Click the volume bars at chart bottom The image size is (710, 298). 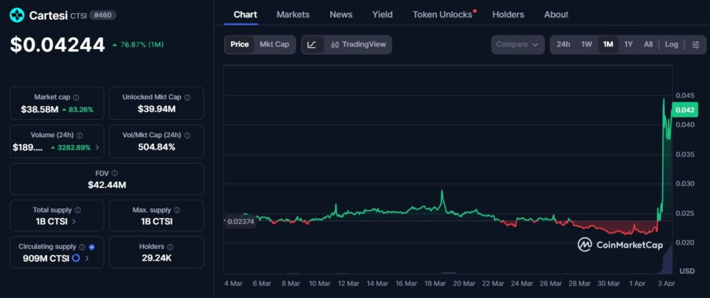667,262
